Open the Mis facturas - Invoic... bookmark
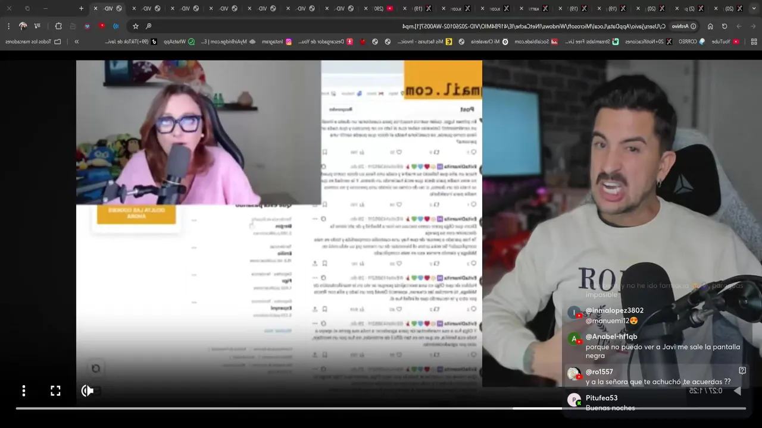The height and width of the screenshot is (428, 762). tap(424, 42)
